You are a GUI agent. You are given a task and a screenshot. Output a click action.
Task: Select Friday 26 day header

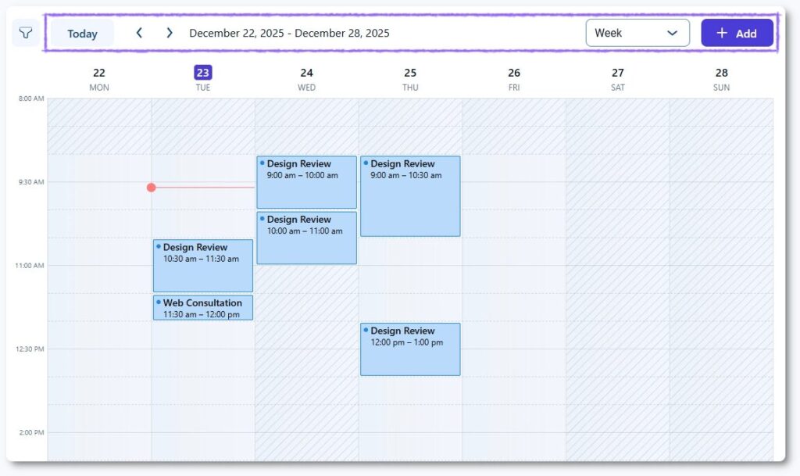[x=514, y=78]
